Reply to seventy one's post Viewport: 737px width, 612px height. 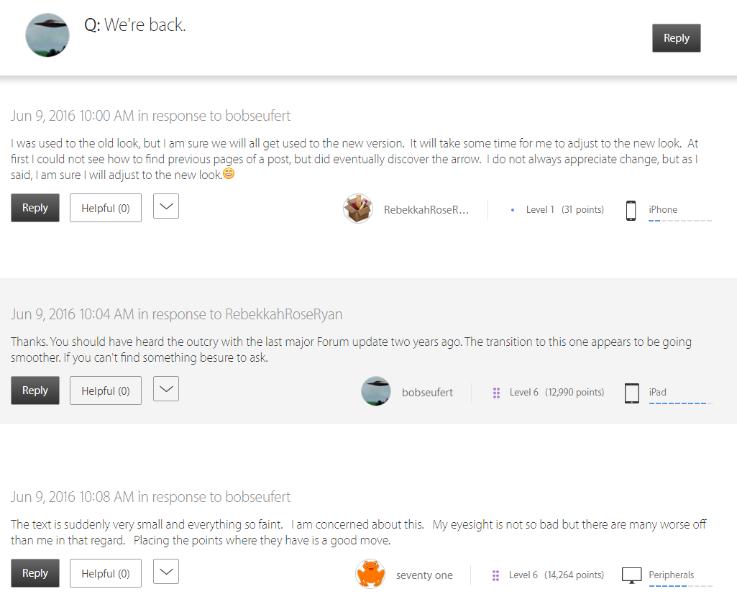pyautogui.click(x=35, y=573)
